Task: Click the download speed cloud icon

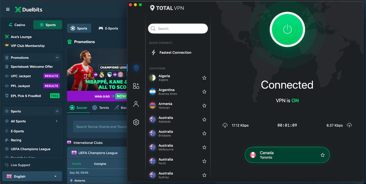Action: [x=225, y=125]
